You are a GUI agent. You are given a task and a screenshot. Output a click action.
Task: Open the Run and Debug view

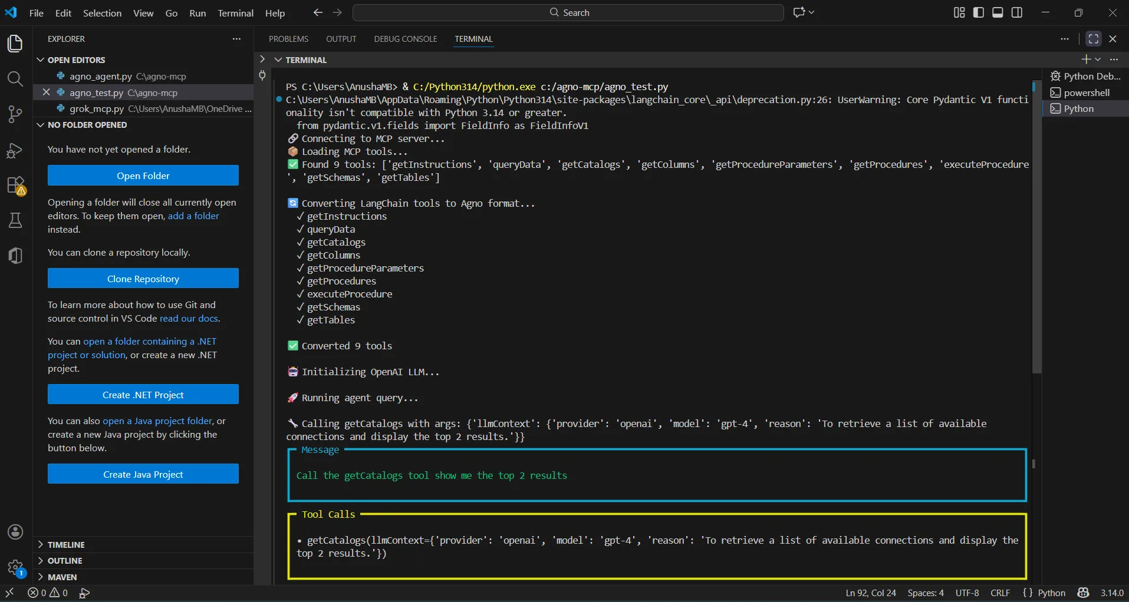pos(15,151)
